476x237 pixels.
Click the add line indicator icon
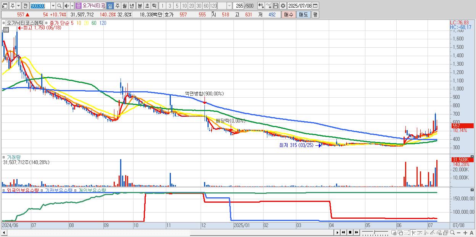coord(269,6)
